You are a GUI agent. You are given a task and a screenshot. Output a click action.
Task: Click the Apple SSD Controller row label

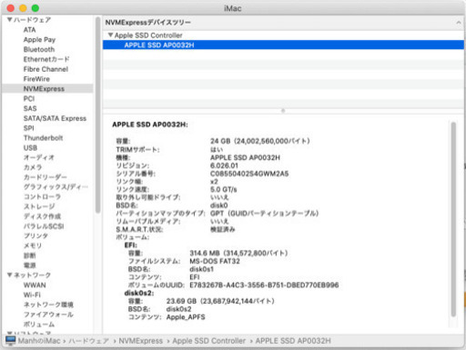click(x=148, y=35)
